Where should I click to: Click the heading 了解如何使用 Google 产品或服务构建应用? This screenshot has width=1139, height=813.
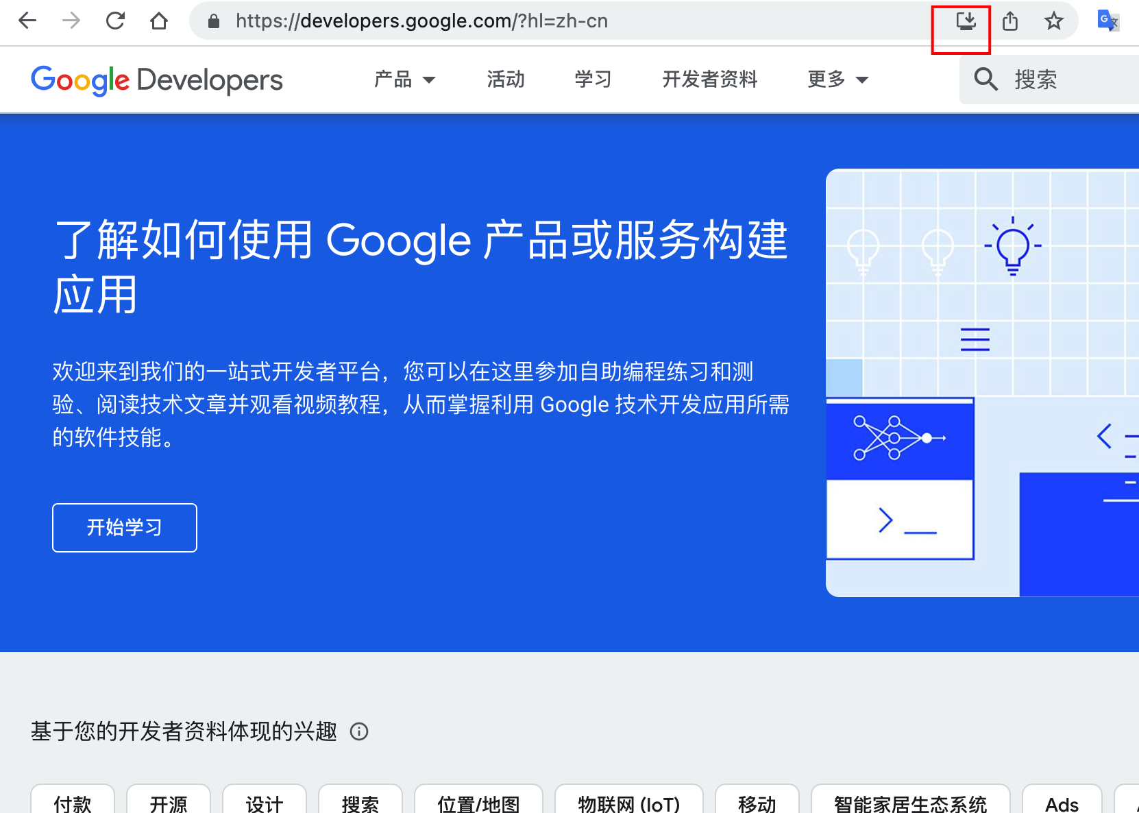pos(421,267)
